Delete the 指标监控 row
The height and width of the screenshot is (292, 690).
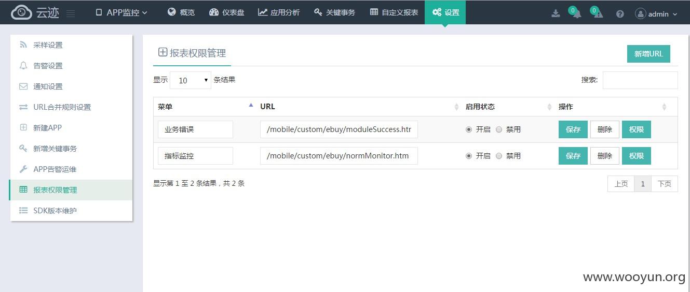pyautogui.click(x=605, y=156)
